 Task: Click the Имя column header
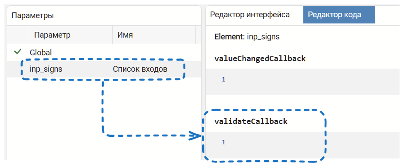pyautogui.click(x=154, y=35)
